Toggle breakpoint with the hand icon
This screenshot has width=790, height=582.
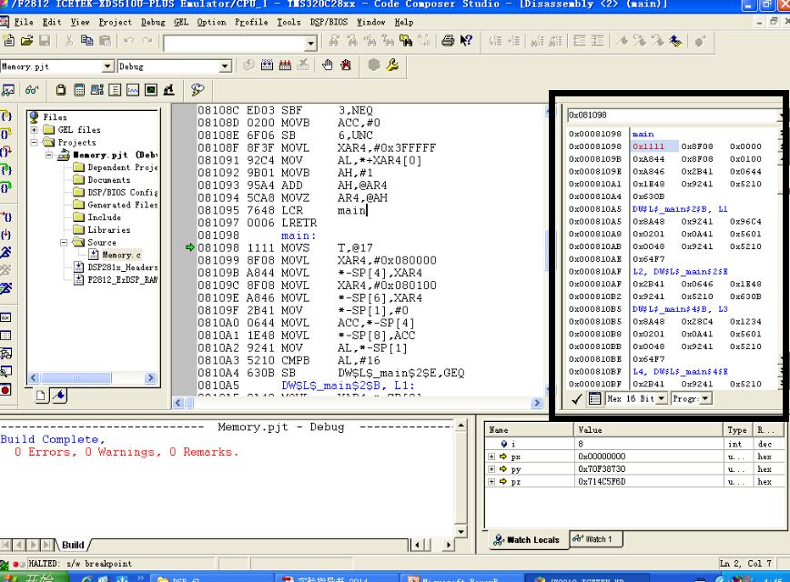328,65
